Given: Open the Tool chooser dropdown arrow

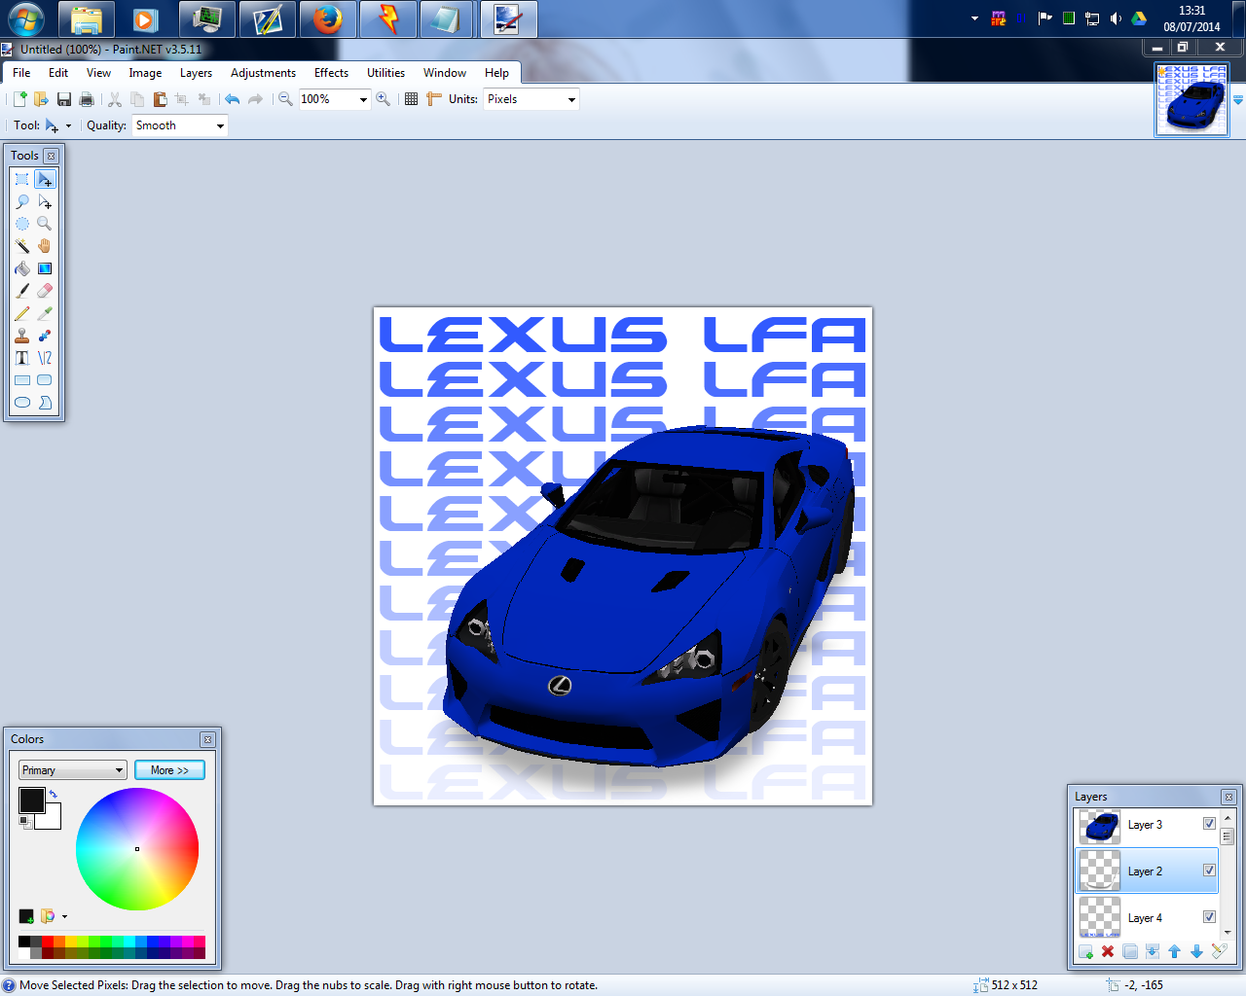Looking at the screenshot, I should tap(68, 126).
